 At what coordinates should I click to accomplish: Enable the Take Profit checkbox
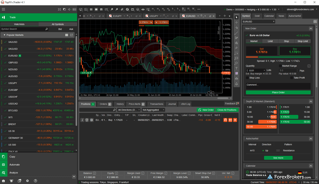pyautogui.click(x=292, y=78)
